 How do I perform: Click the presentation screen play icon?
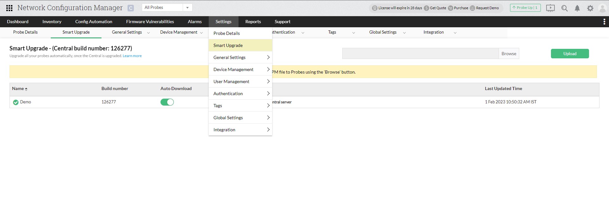550,8
